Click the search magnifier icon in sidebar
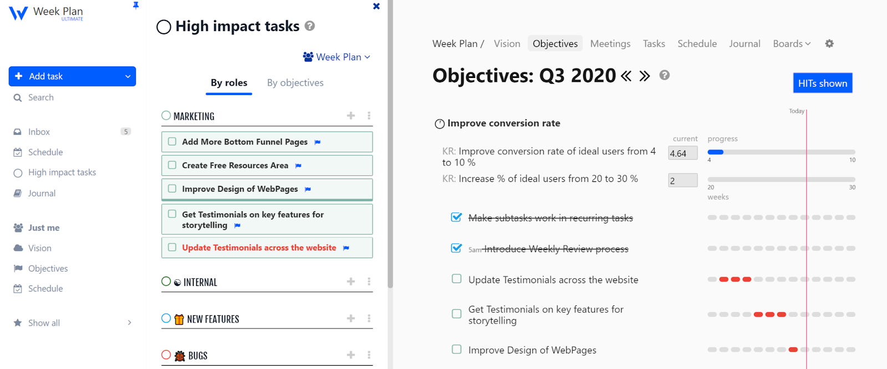Screen dimensions: 887x369 click(18, 97)
